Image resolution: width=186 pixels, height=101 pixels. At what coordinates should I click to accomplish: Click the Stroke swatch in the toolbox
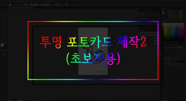4,47
